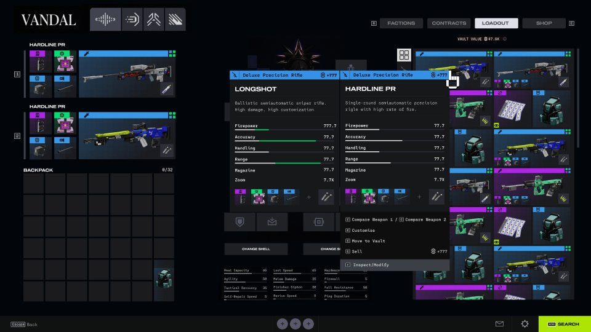Select the blue optic mod on weapon slot 2

(x=40, y=148)
